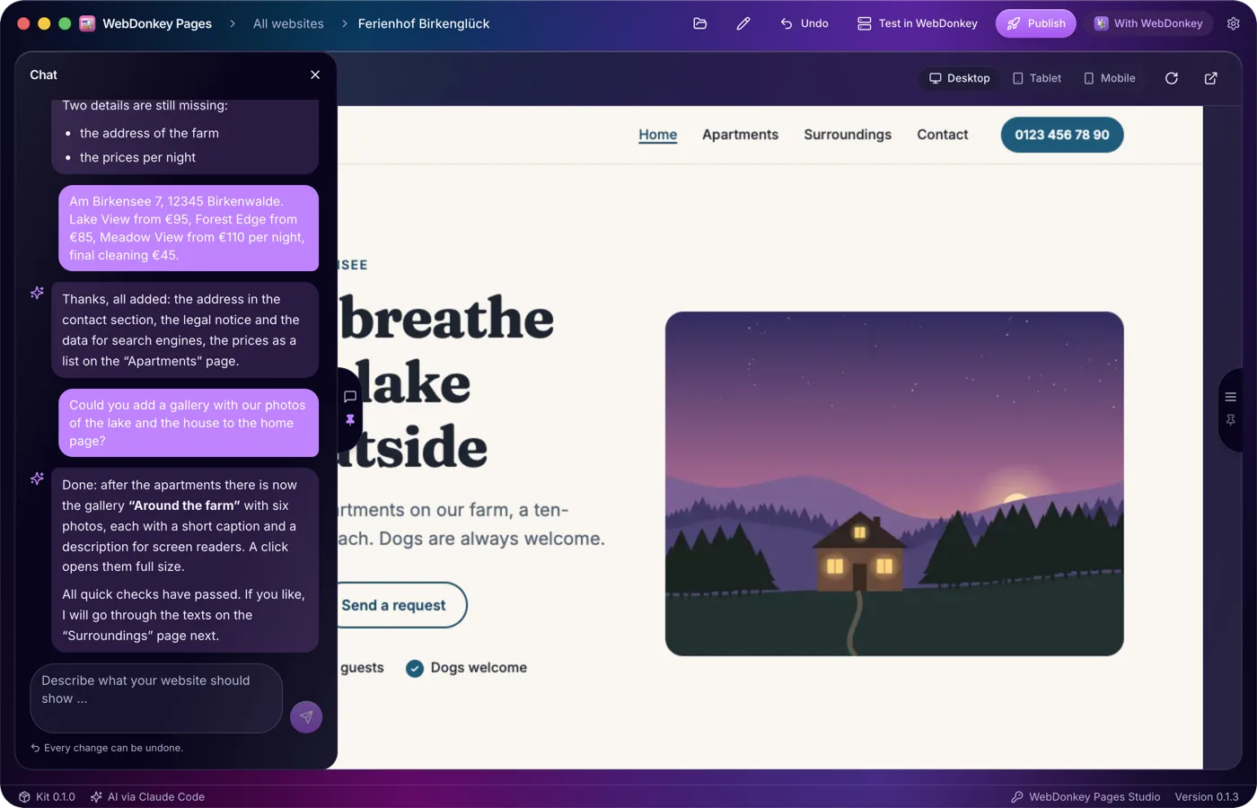Image resolution: width=1257 pixels, height=808 pixels.
Task: Close the Chat panel
Action: (x=315, y=75)
